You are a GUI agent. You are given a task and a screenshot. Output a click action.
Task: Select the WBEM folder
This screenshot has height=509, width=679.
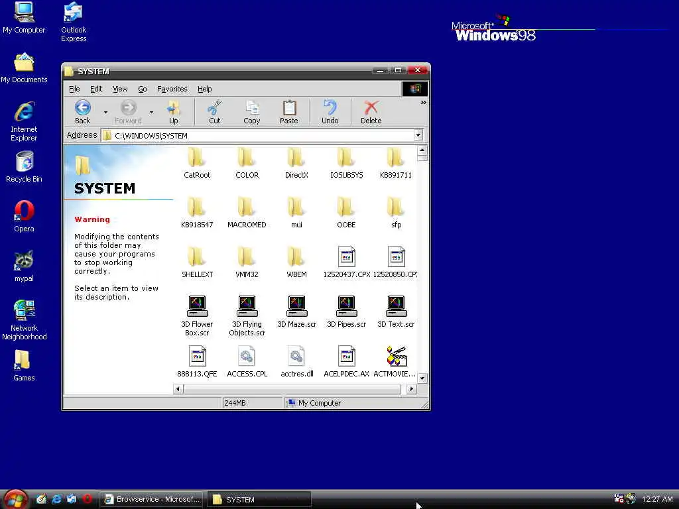tap(296, 262)
